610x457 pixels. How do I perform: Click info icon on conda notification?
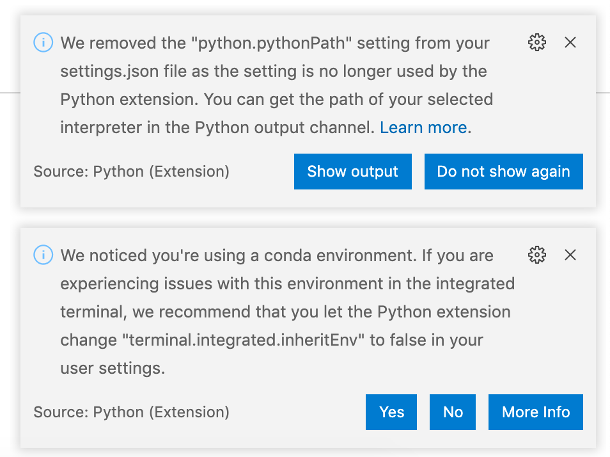pyautogui.click(x=43, y=255)
